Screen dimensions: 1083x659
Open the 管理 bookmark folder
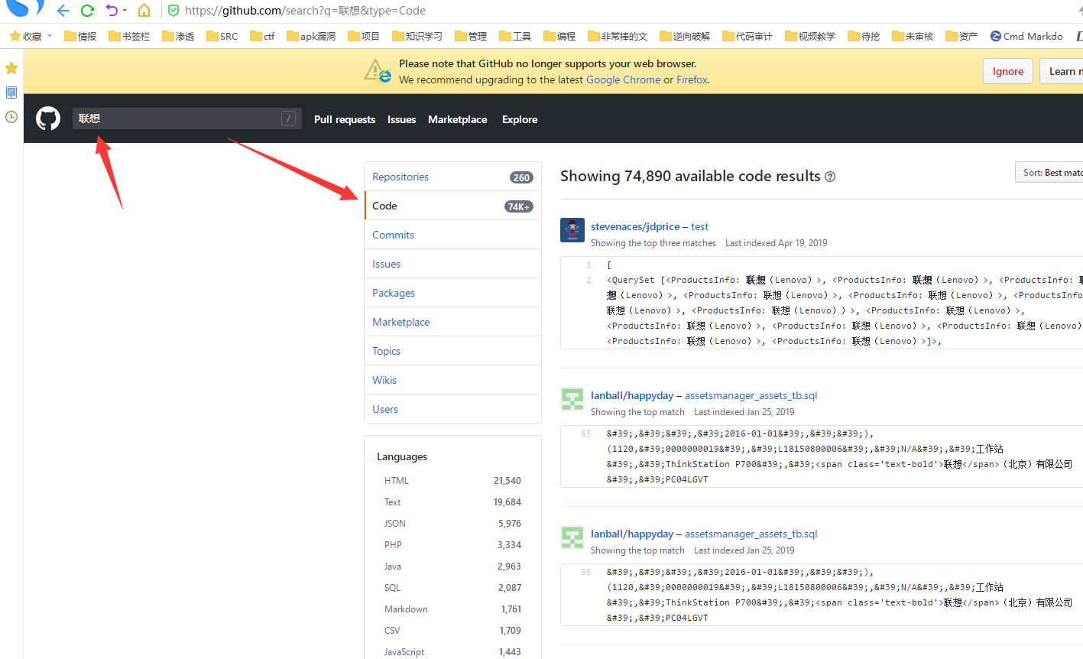click(x=471, y=36)
